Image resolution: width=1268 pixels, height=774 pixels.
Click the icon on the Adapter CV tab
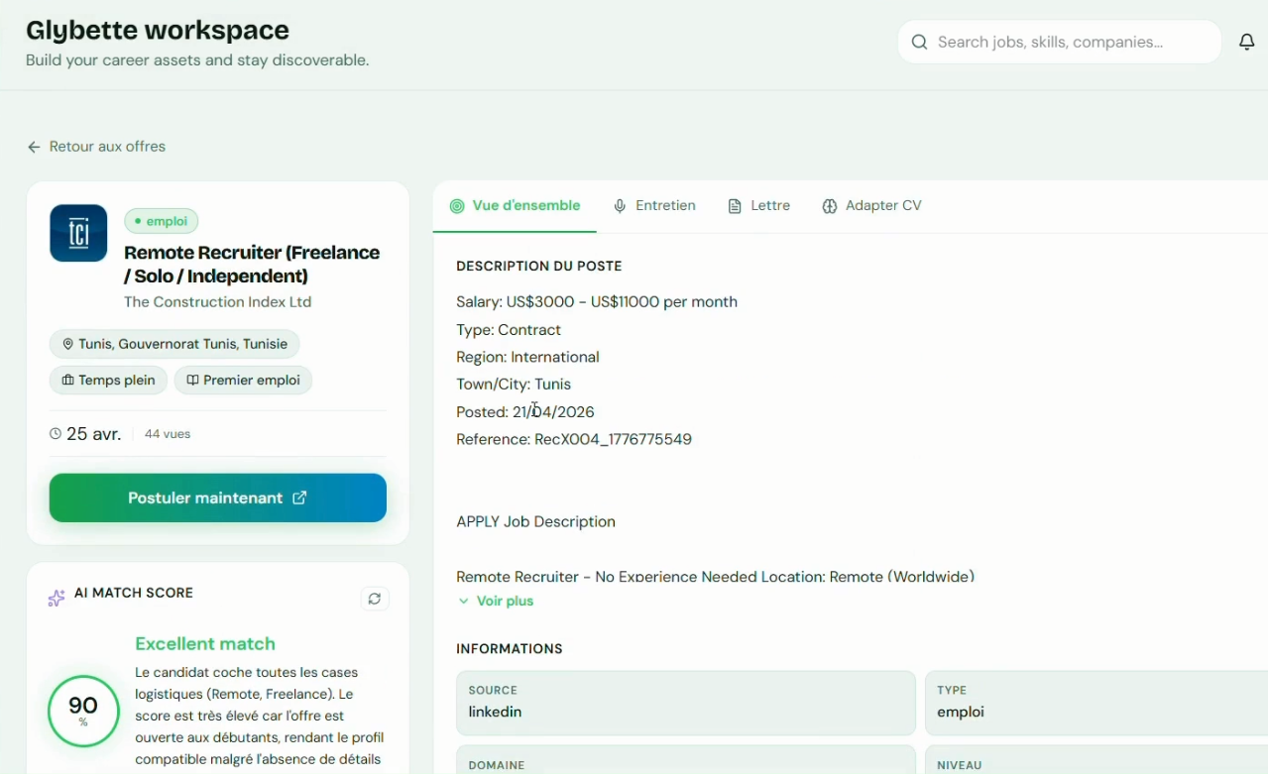[x=830, y=206]
